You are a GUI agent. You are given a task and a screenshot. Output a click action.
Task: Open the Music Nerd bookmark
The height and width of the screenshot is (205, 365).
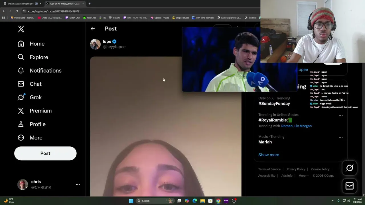pos(22,18)
